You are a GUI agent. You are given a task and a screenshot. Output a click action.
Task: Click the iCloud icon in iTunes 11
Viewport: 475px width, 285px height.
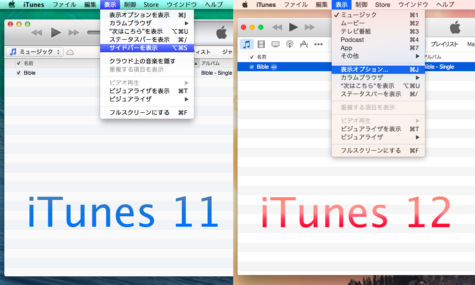pyautogui.click(x=70, y=52)
